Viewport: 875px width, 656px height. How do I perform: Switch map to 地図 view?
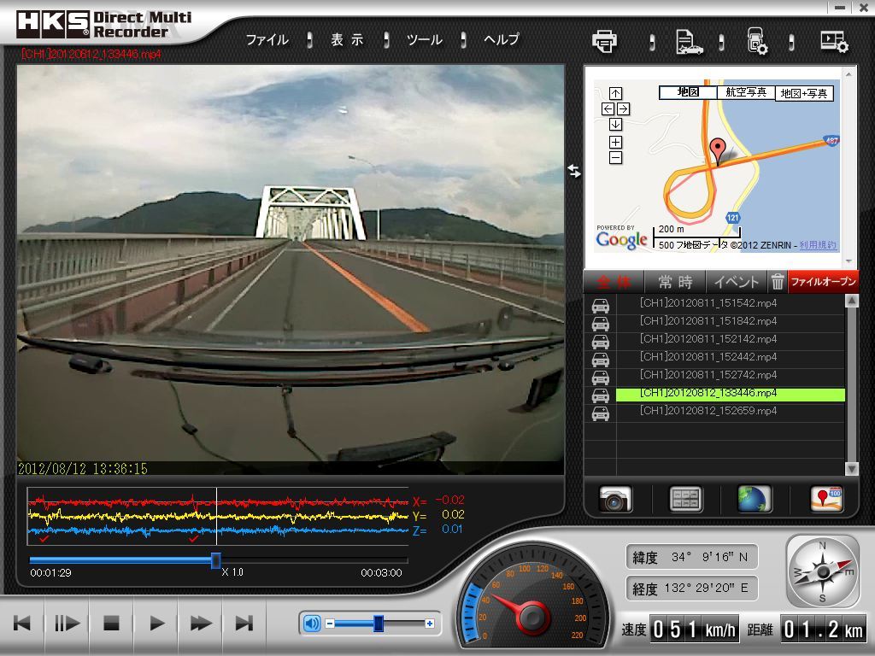coord(688,92)
